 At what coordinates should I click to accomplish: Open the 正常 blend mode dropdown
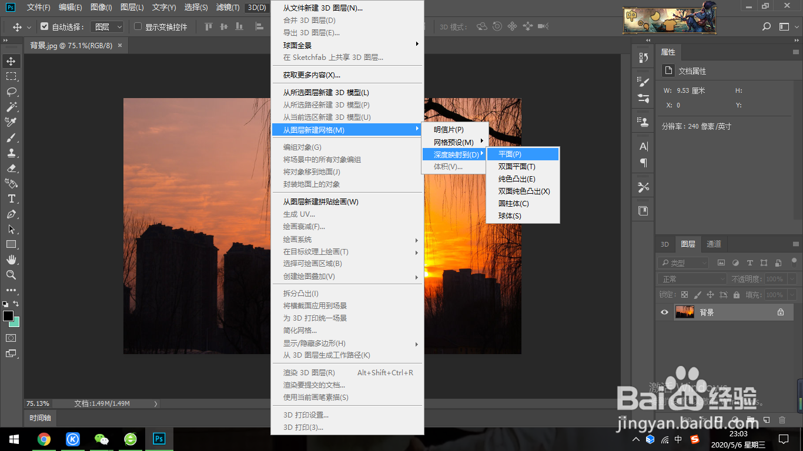(693, 279)
